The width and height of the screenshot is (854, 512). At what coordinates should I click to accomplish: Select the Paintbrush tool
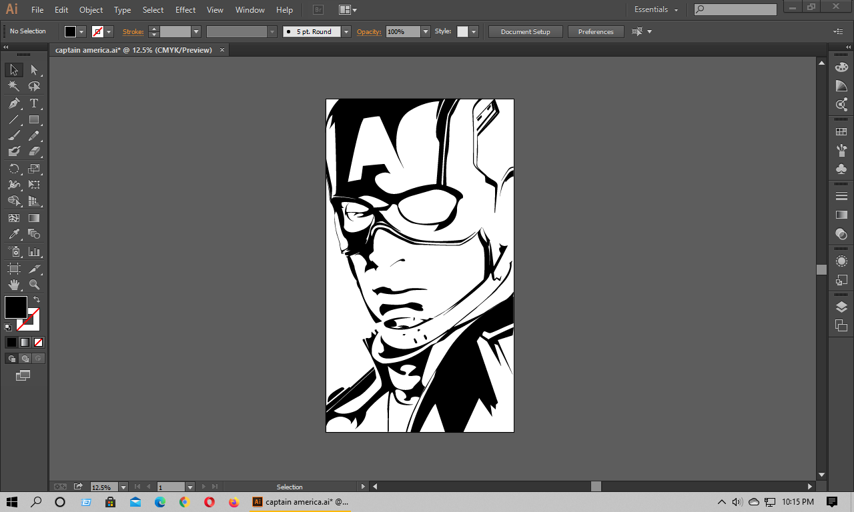click(14, 135)
